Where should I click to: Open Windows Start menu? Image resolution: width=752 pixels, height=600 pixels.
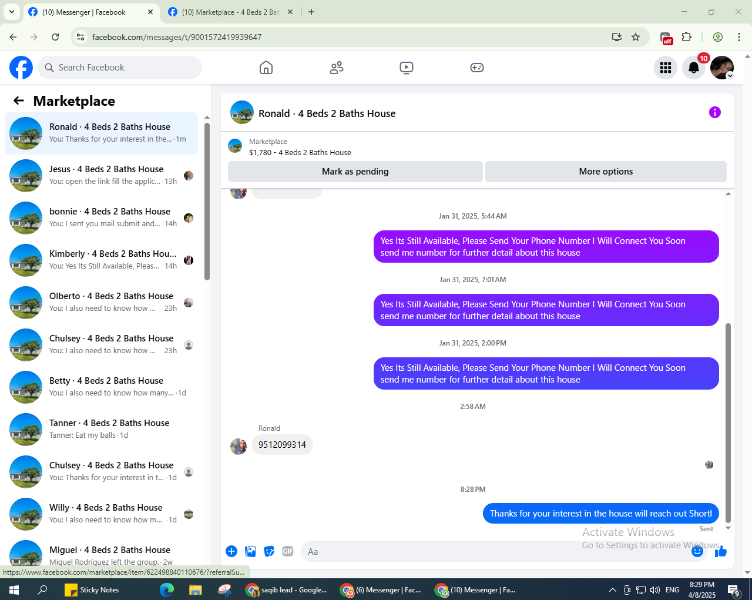click(14, 589)
